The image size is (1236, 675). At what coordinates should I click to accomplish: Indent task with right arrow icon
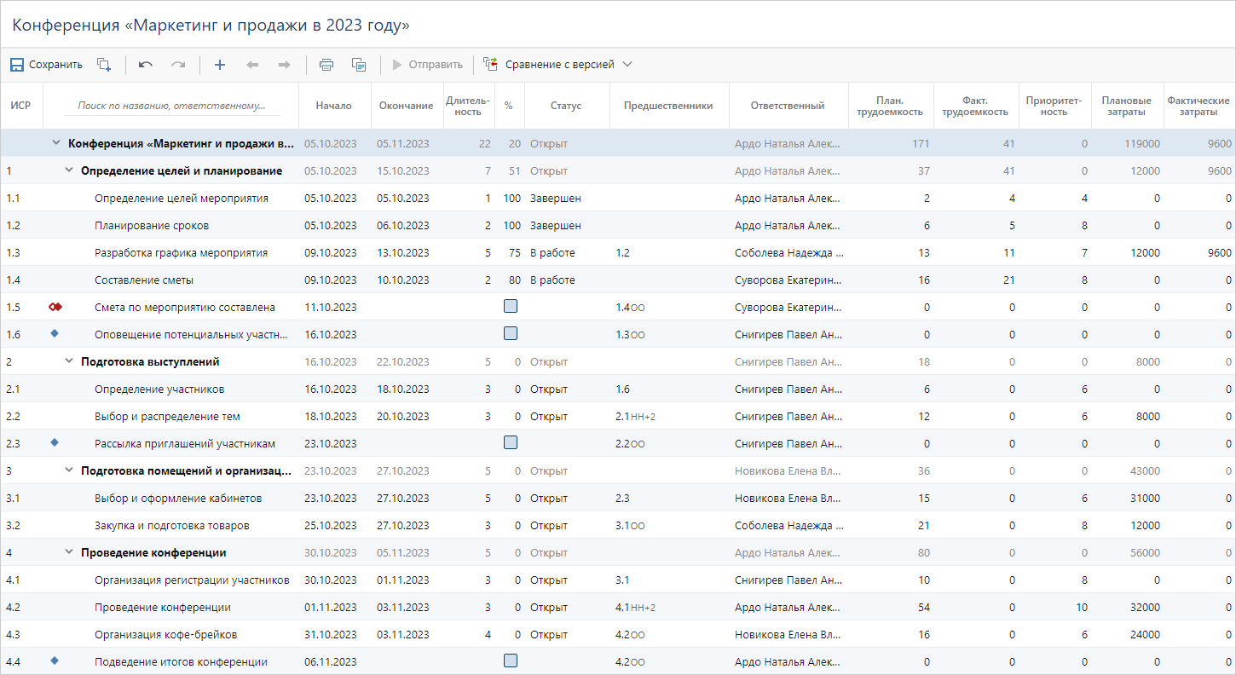tap(285, 65)
